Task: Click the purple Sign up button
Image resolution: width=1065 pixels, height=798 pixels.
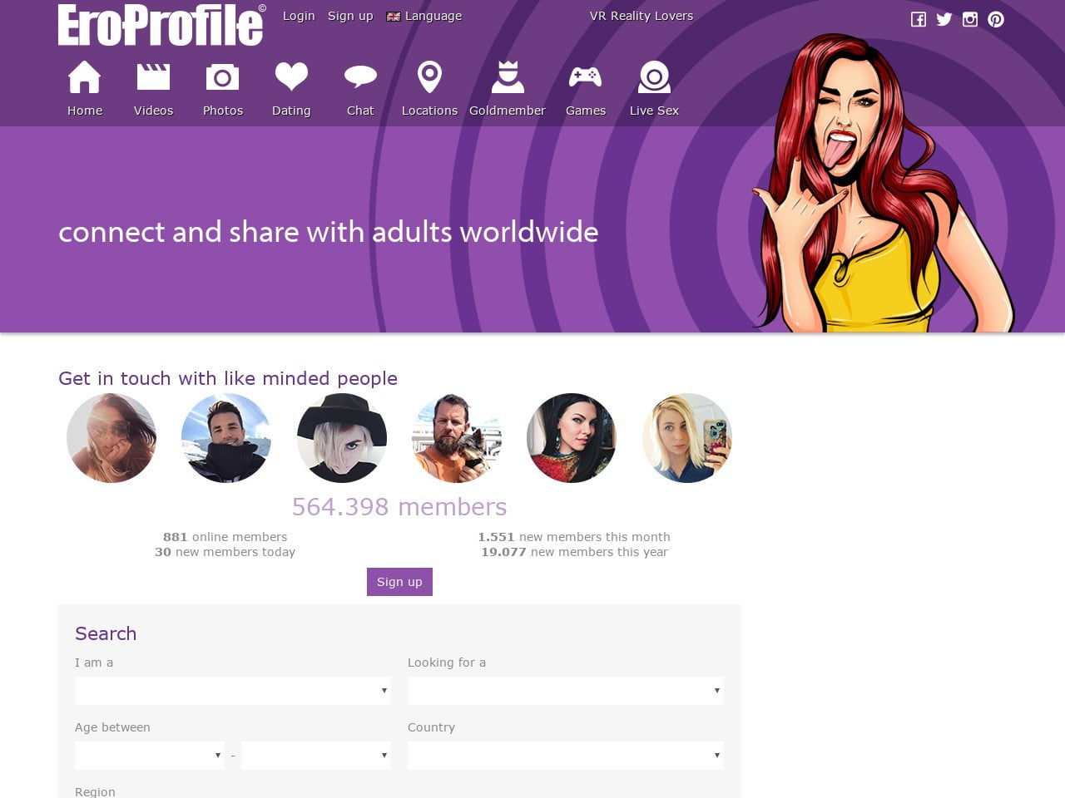Action: [399, 582]
